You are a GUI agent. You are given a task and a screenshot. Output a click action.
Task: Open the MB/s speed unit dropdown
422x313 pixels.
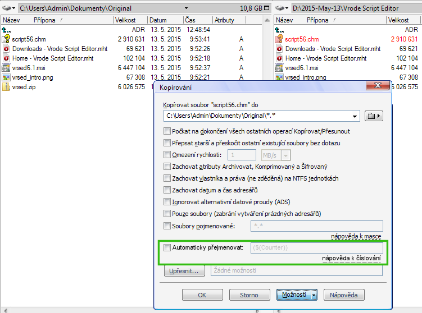point(286,155)
